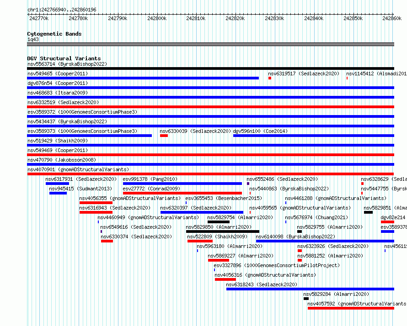Open the nsv945415 (Sudmant2013) label
407x326 pixels.
click(80, 189)
